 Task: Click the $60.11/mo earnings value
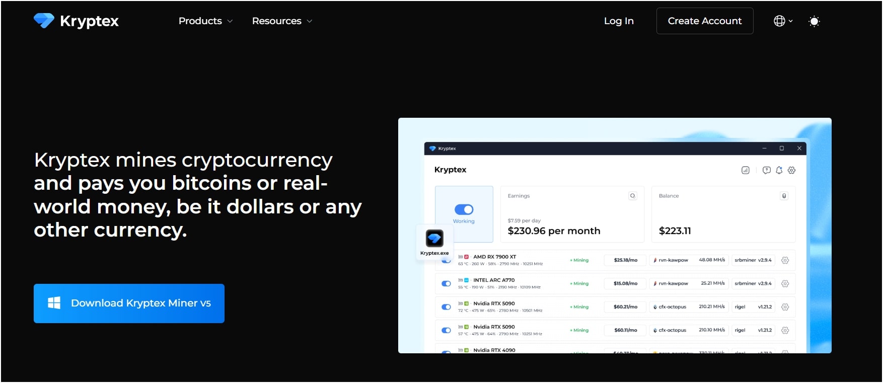[x=625, y=330]
